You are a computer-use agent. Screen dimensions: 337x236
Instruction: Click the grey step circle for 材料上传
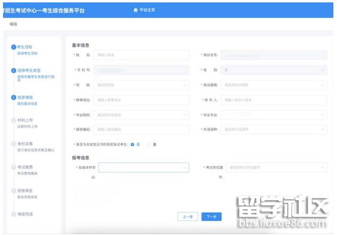click(14, 120)
